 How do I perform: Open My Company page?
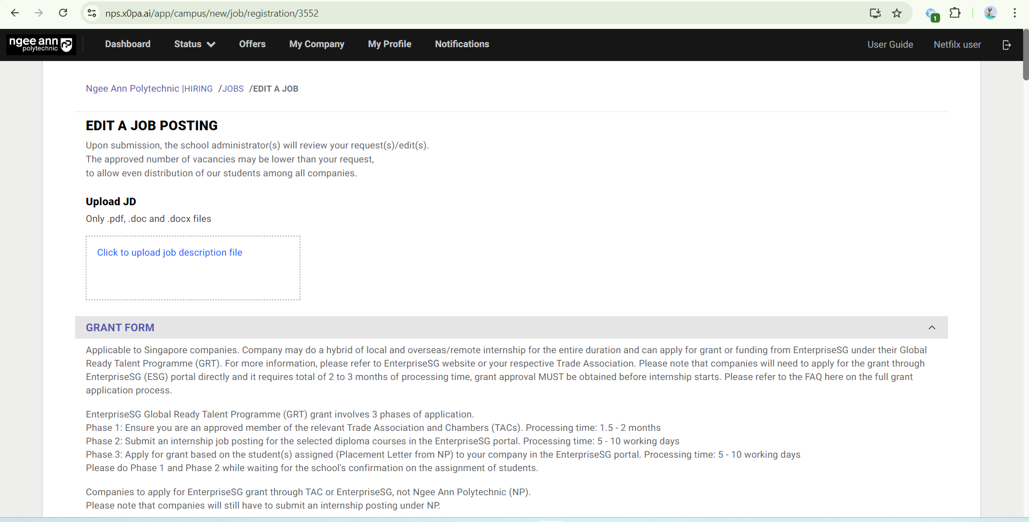pos(316,44)
